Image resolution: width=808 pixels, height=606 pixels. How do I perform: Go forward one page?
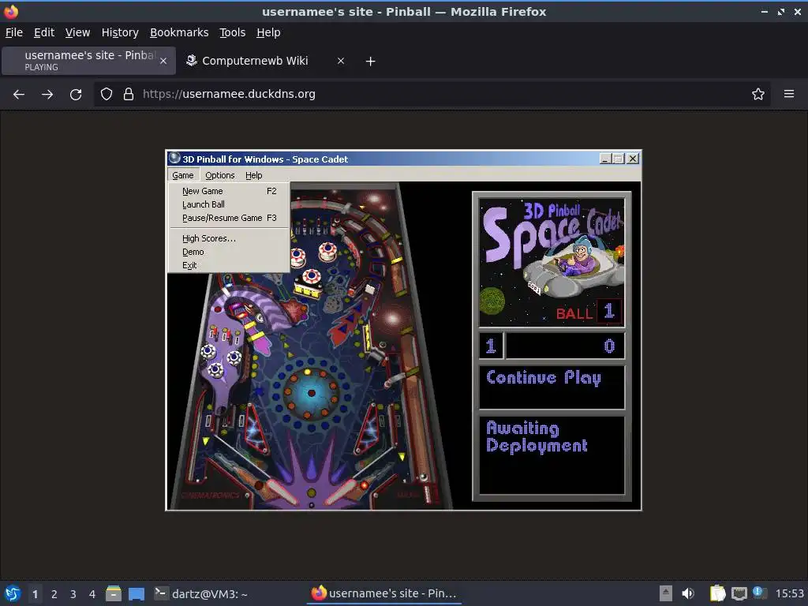click(47, 95)
